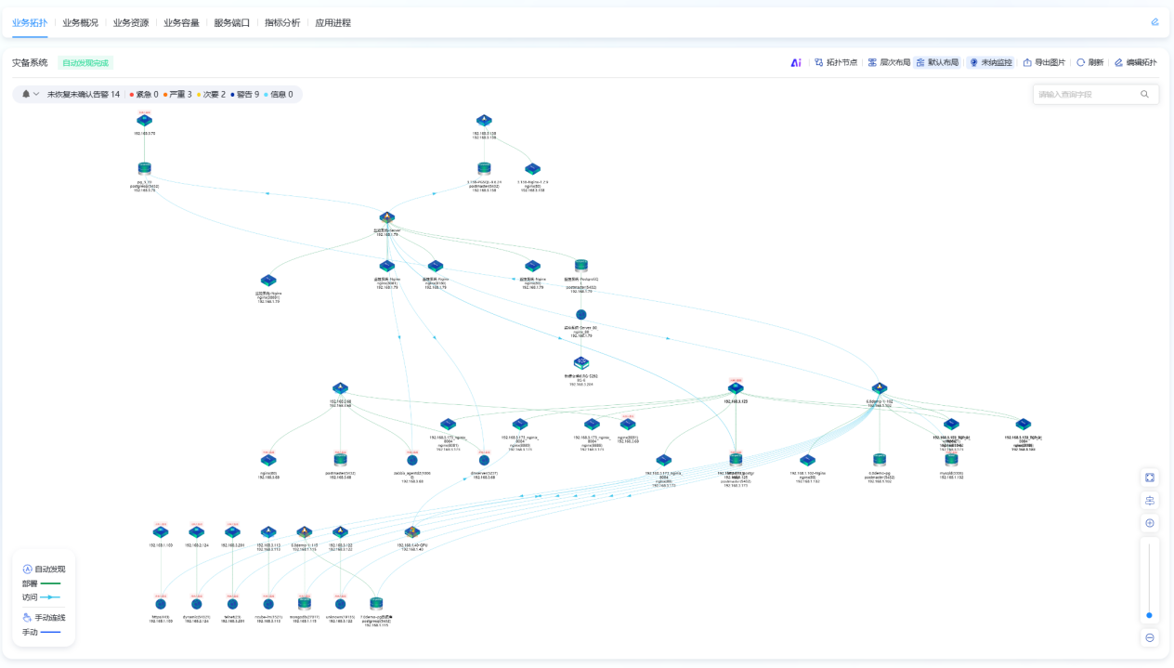Toggle the 层次布局 layout option
Viewport: 1174px width, 668px height.
[x=889, y=63]
